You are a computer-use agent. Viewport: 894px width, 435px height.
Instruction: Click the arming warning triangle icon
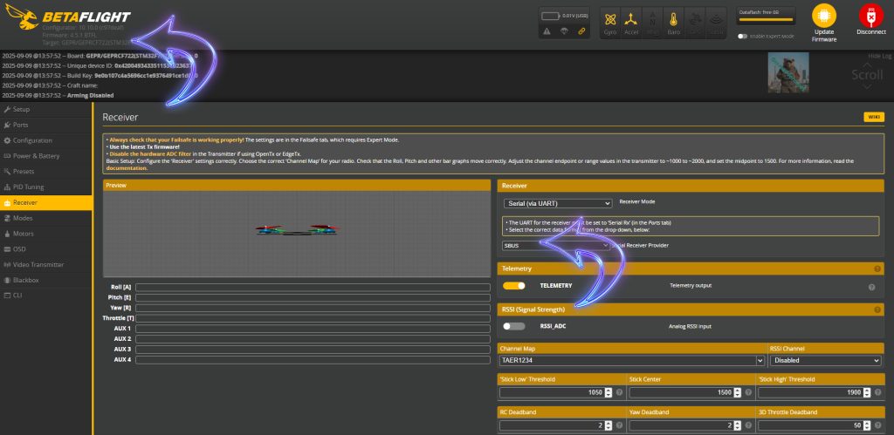click(547, 31)
